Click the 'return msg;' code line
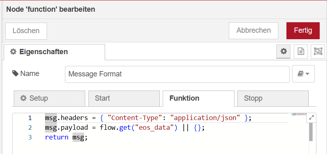 66,137
